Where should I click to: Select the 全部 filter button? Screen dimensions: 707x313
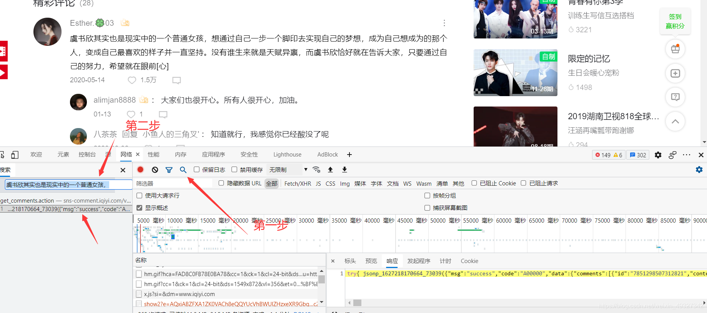tap(271, 184)
